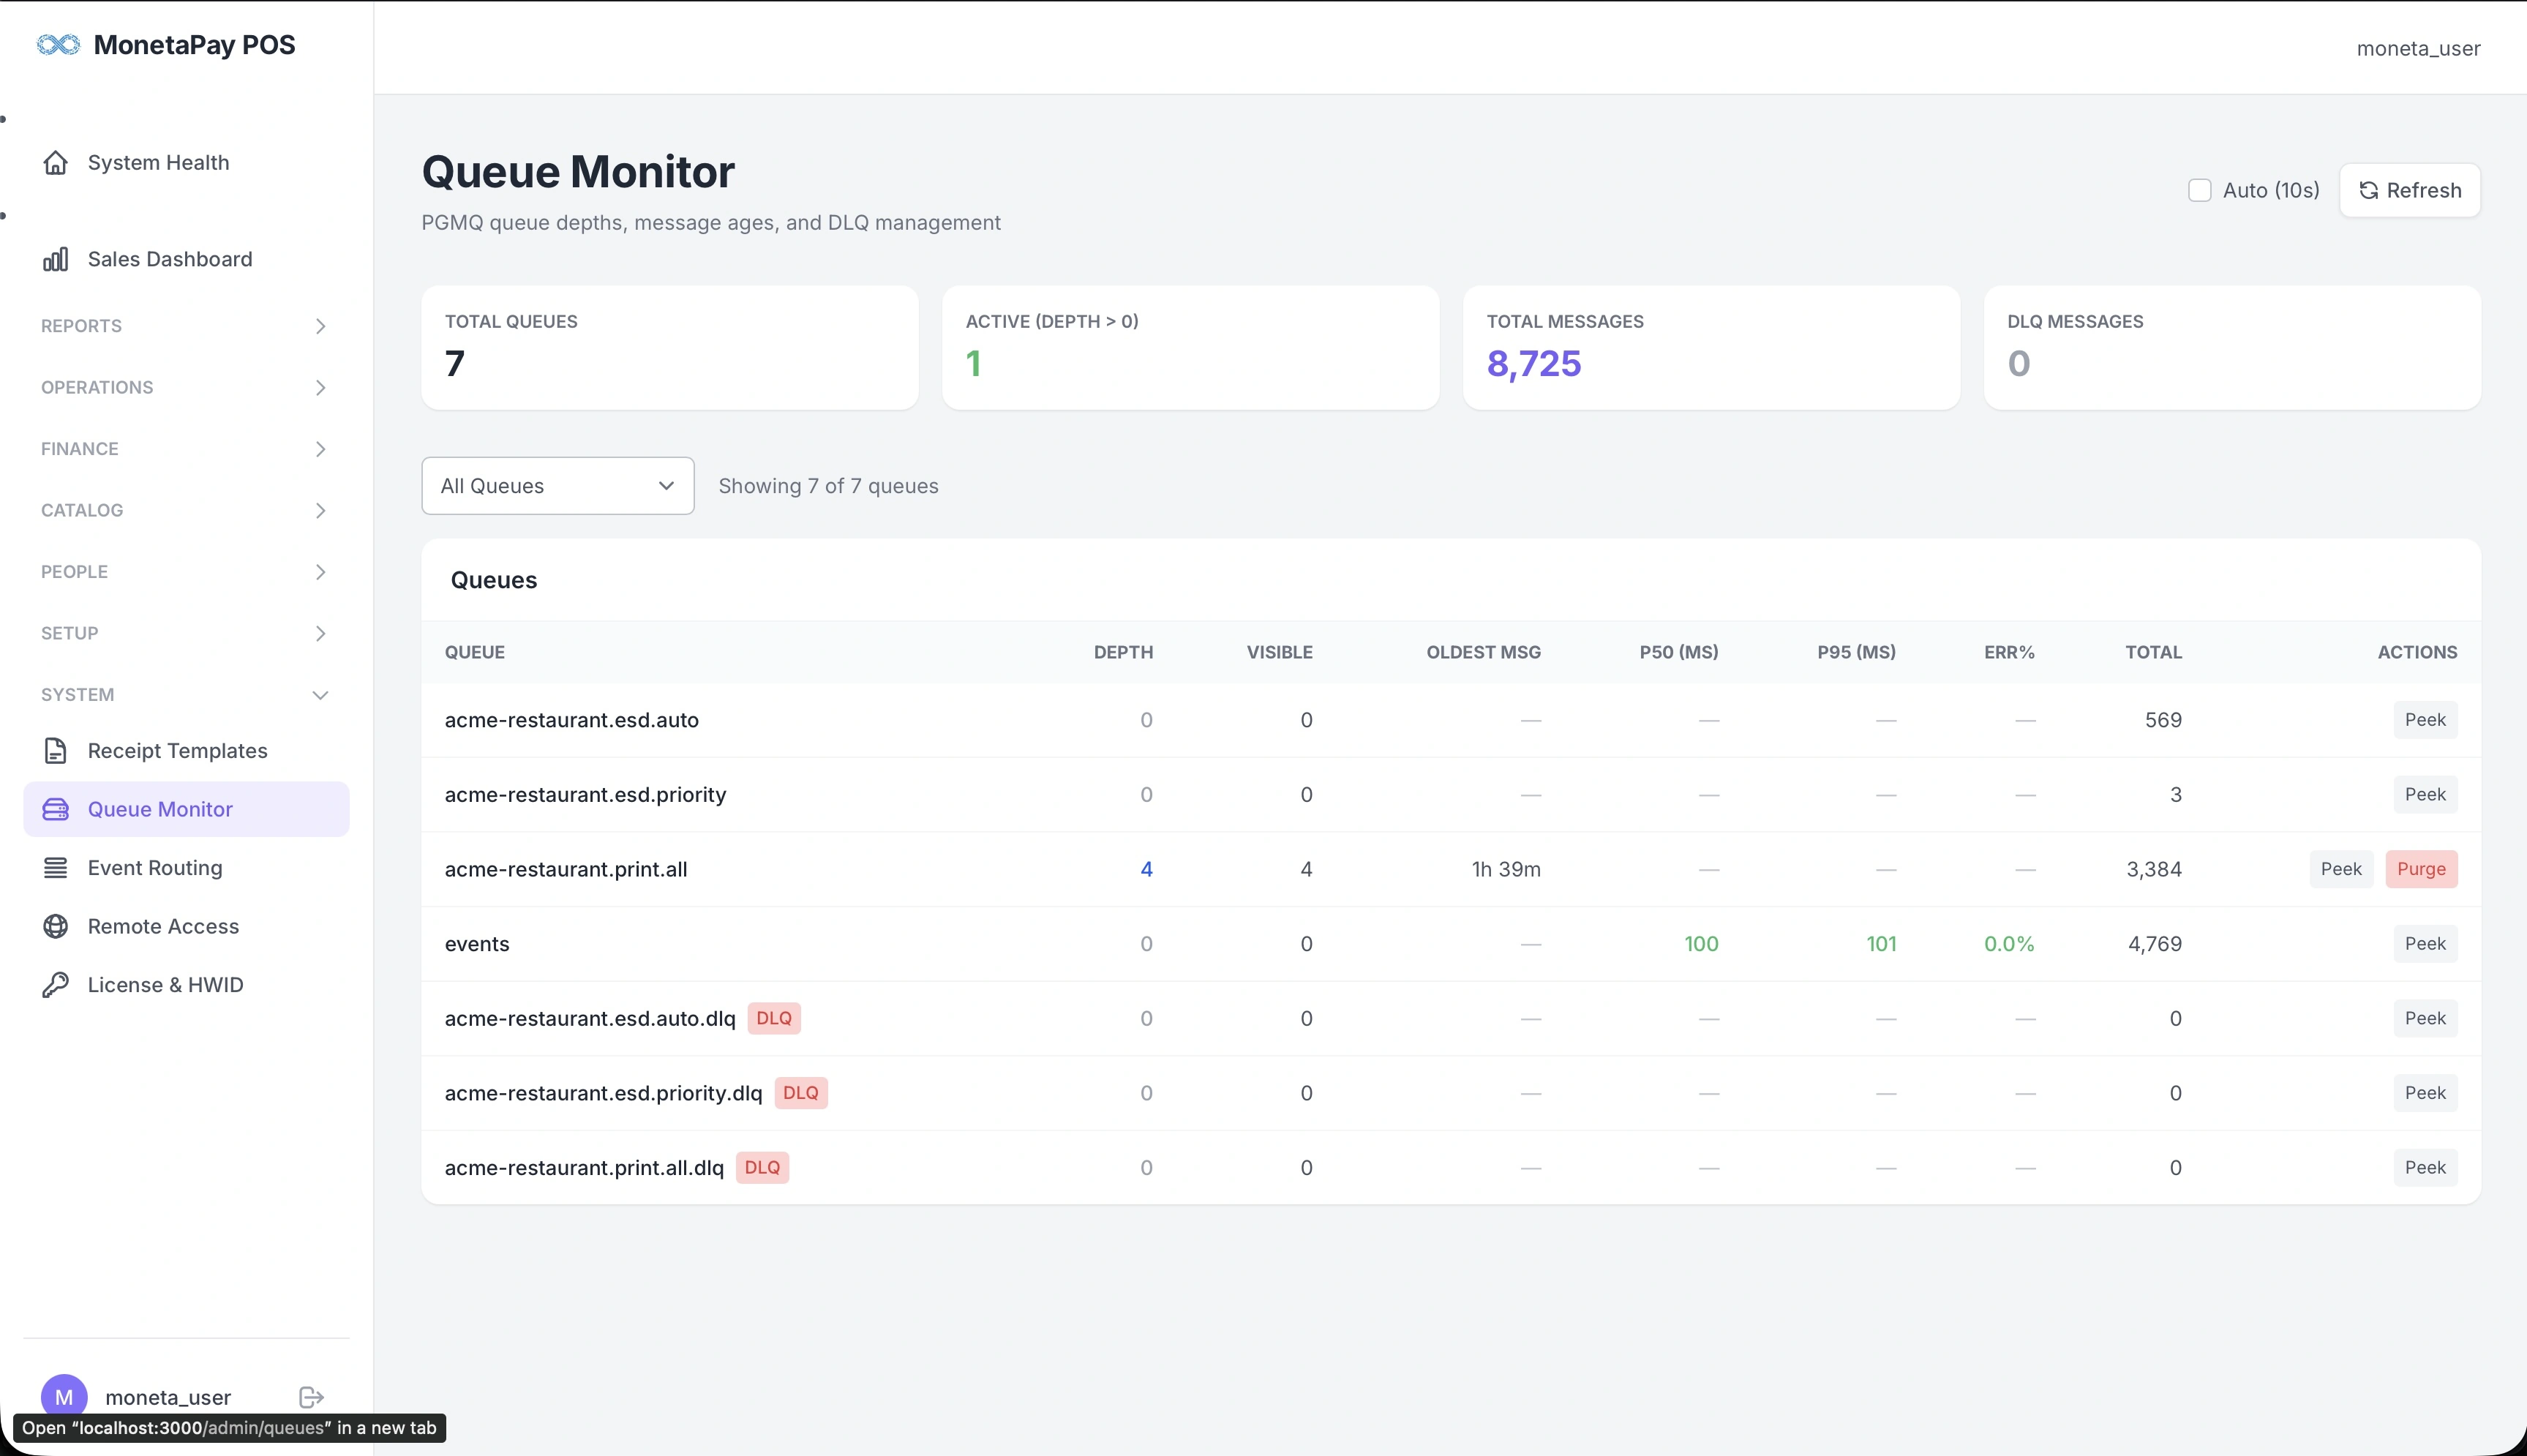Screen dimensions: 2527x1456
Task: Open System Health in the sidebar
Action: (186, 162)
